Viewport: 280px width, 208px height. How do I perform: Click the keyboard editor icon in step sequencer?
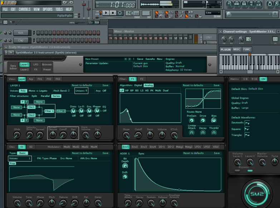coord(97,22)
